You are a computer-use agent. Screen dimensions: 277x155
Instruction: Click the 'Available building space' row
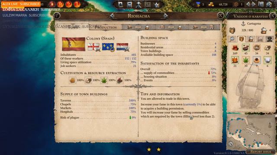click(178, 55)
